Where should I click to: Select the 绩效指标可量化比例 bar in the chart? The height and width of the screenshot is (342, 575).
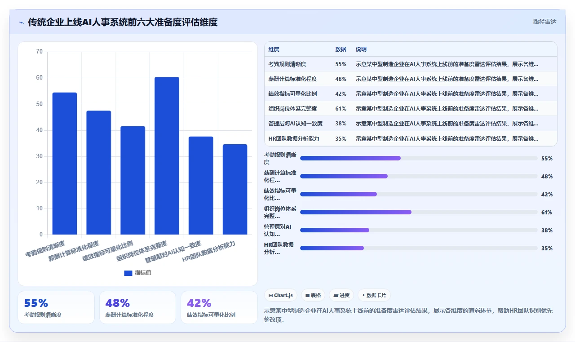point(133,180)
